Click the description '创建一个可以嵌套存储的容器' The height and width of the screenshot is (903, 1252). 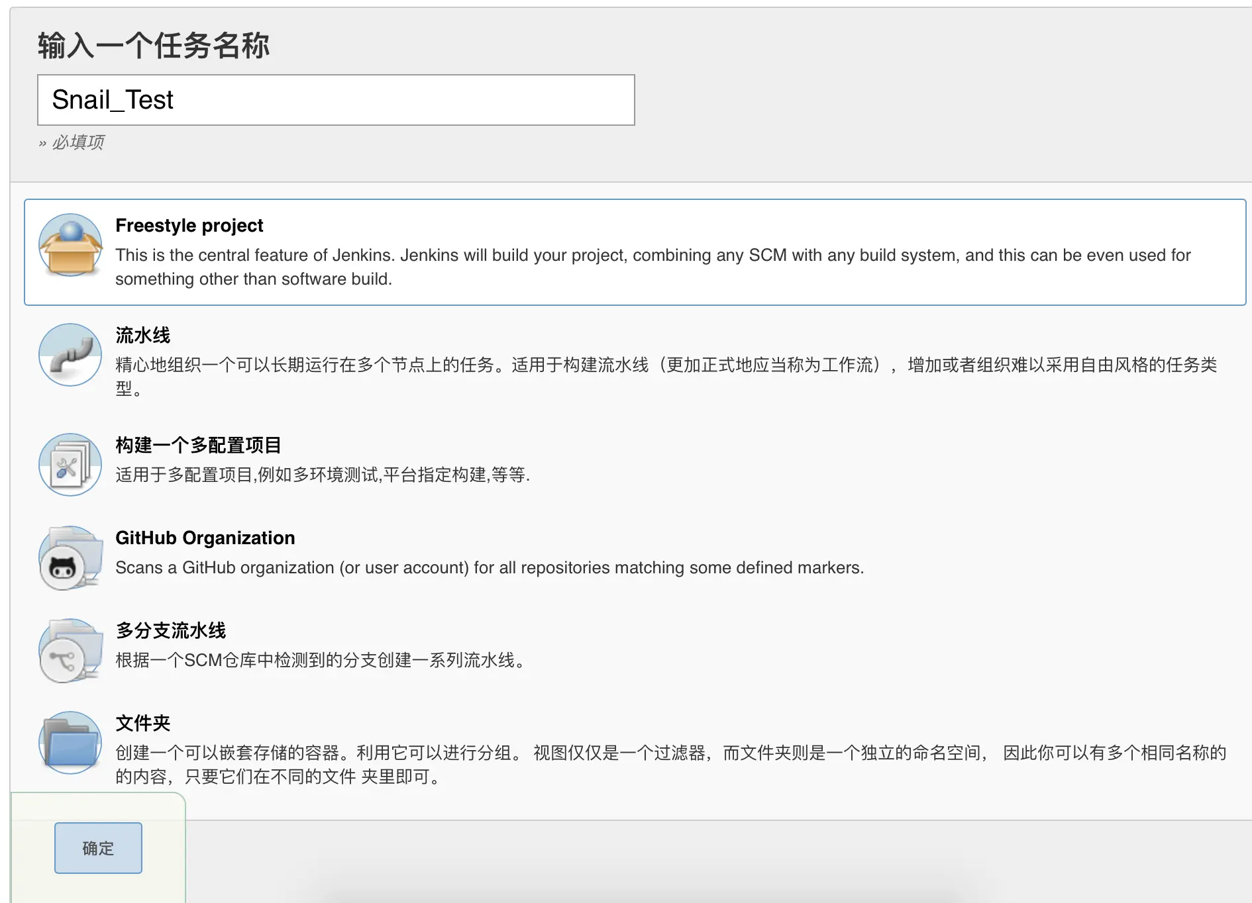click(671, 765)
